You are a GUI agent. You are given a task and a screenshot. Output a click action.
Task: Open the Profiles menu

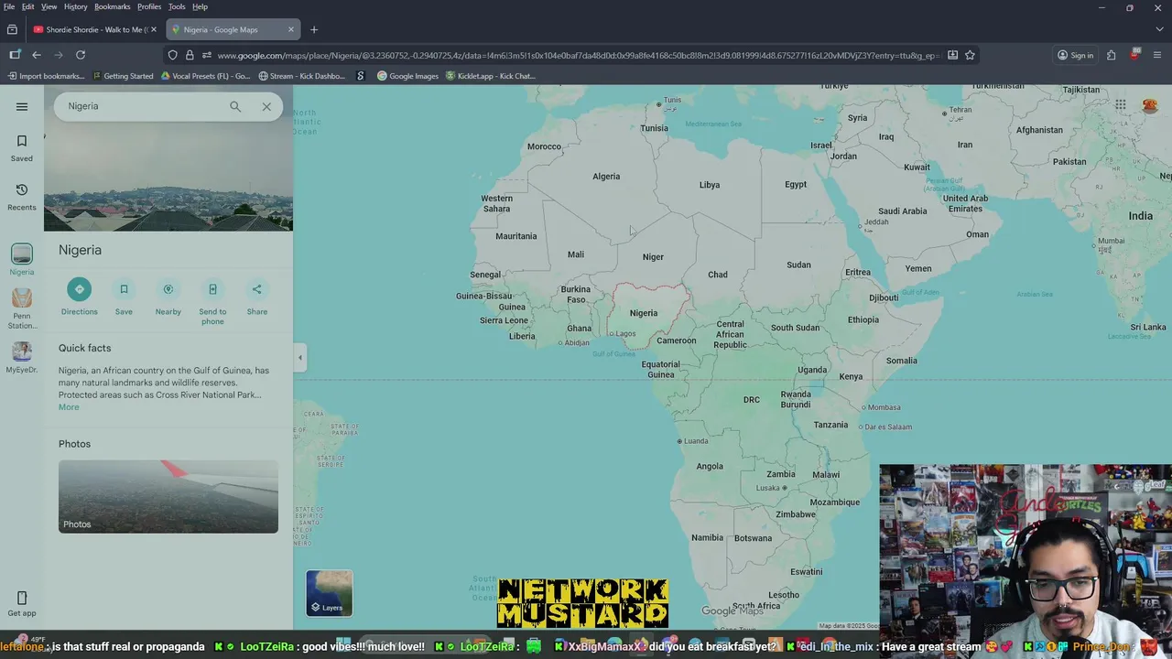click(x=149, y=6)
